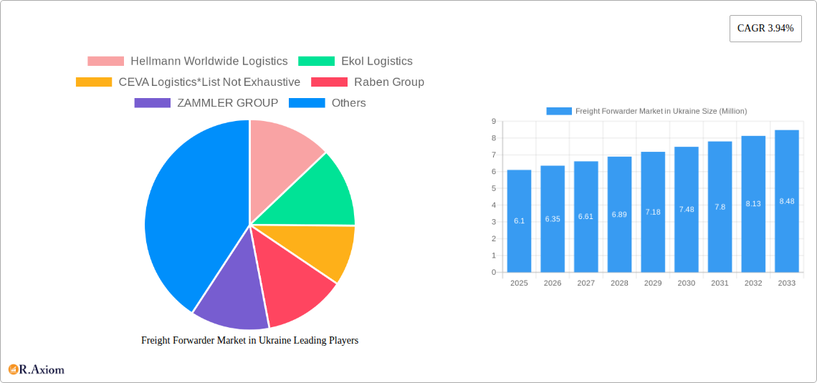Click the 2033 bar labeled 8.48
The height and width of the screenshot is (383, 817).
click(x=787, y=201)
